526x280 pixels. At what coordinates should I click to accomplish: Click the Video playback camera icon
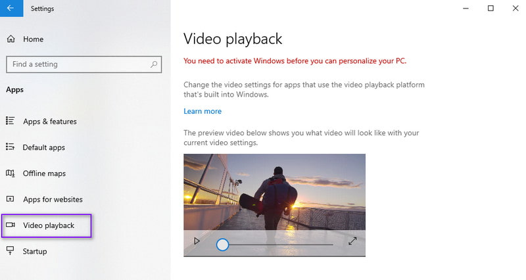click(x=11, y=225)
